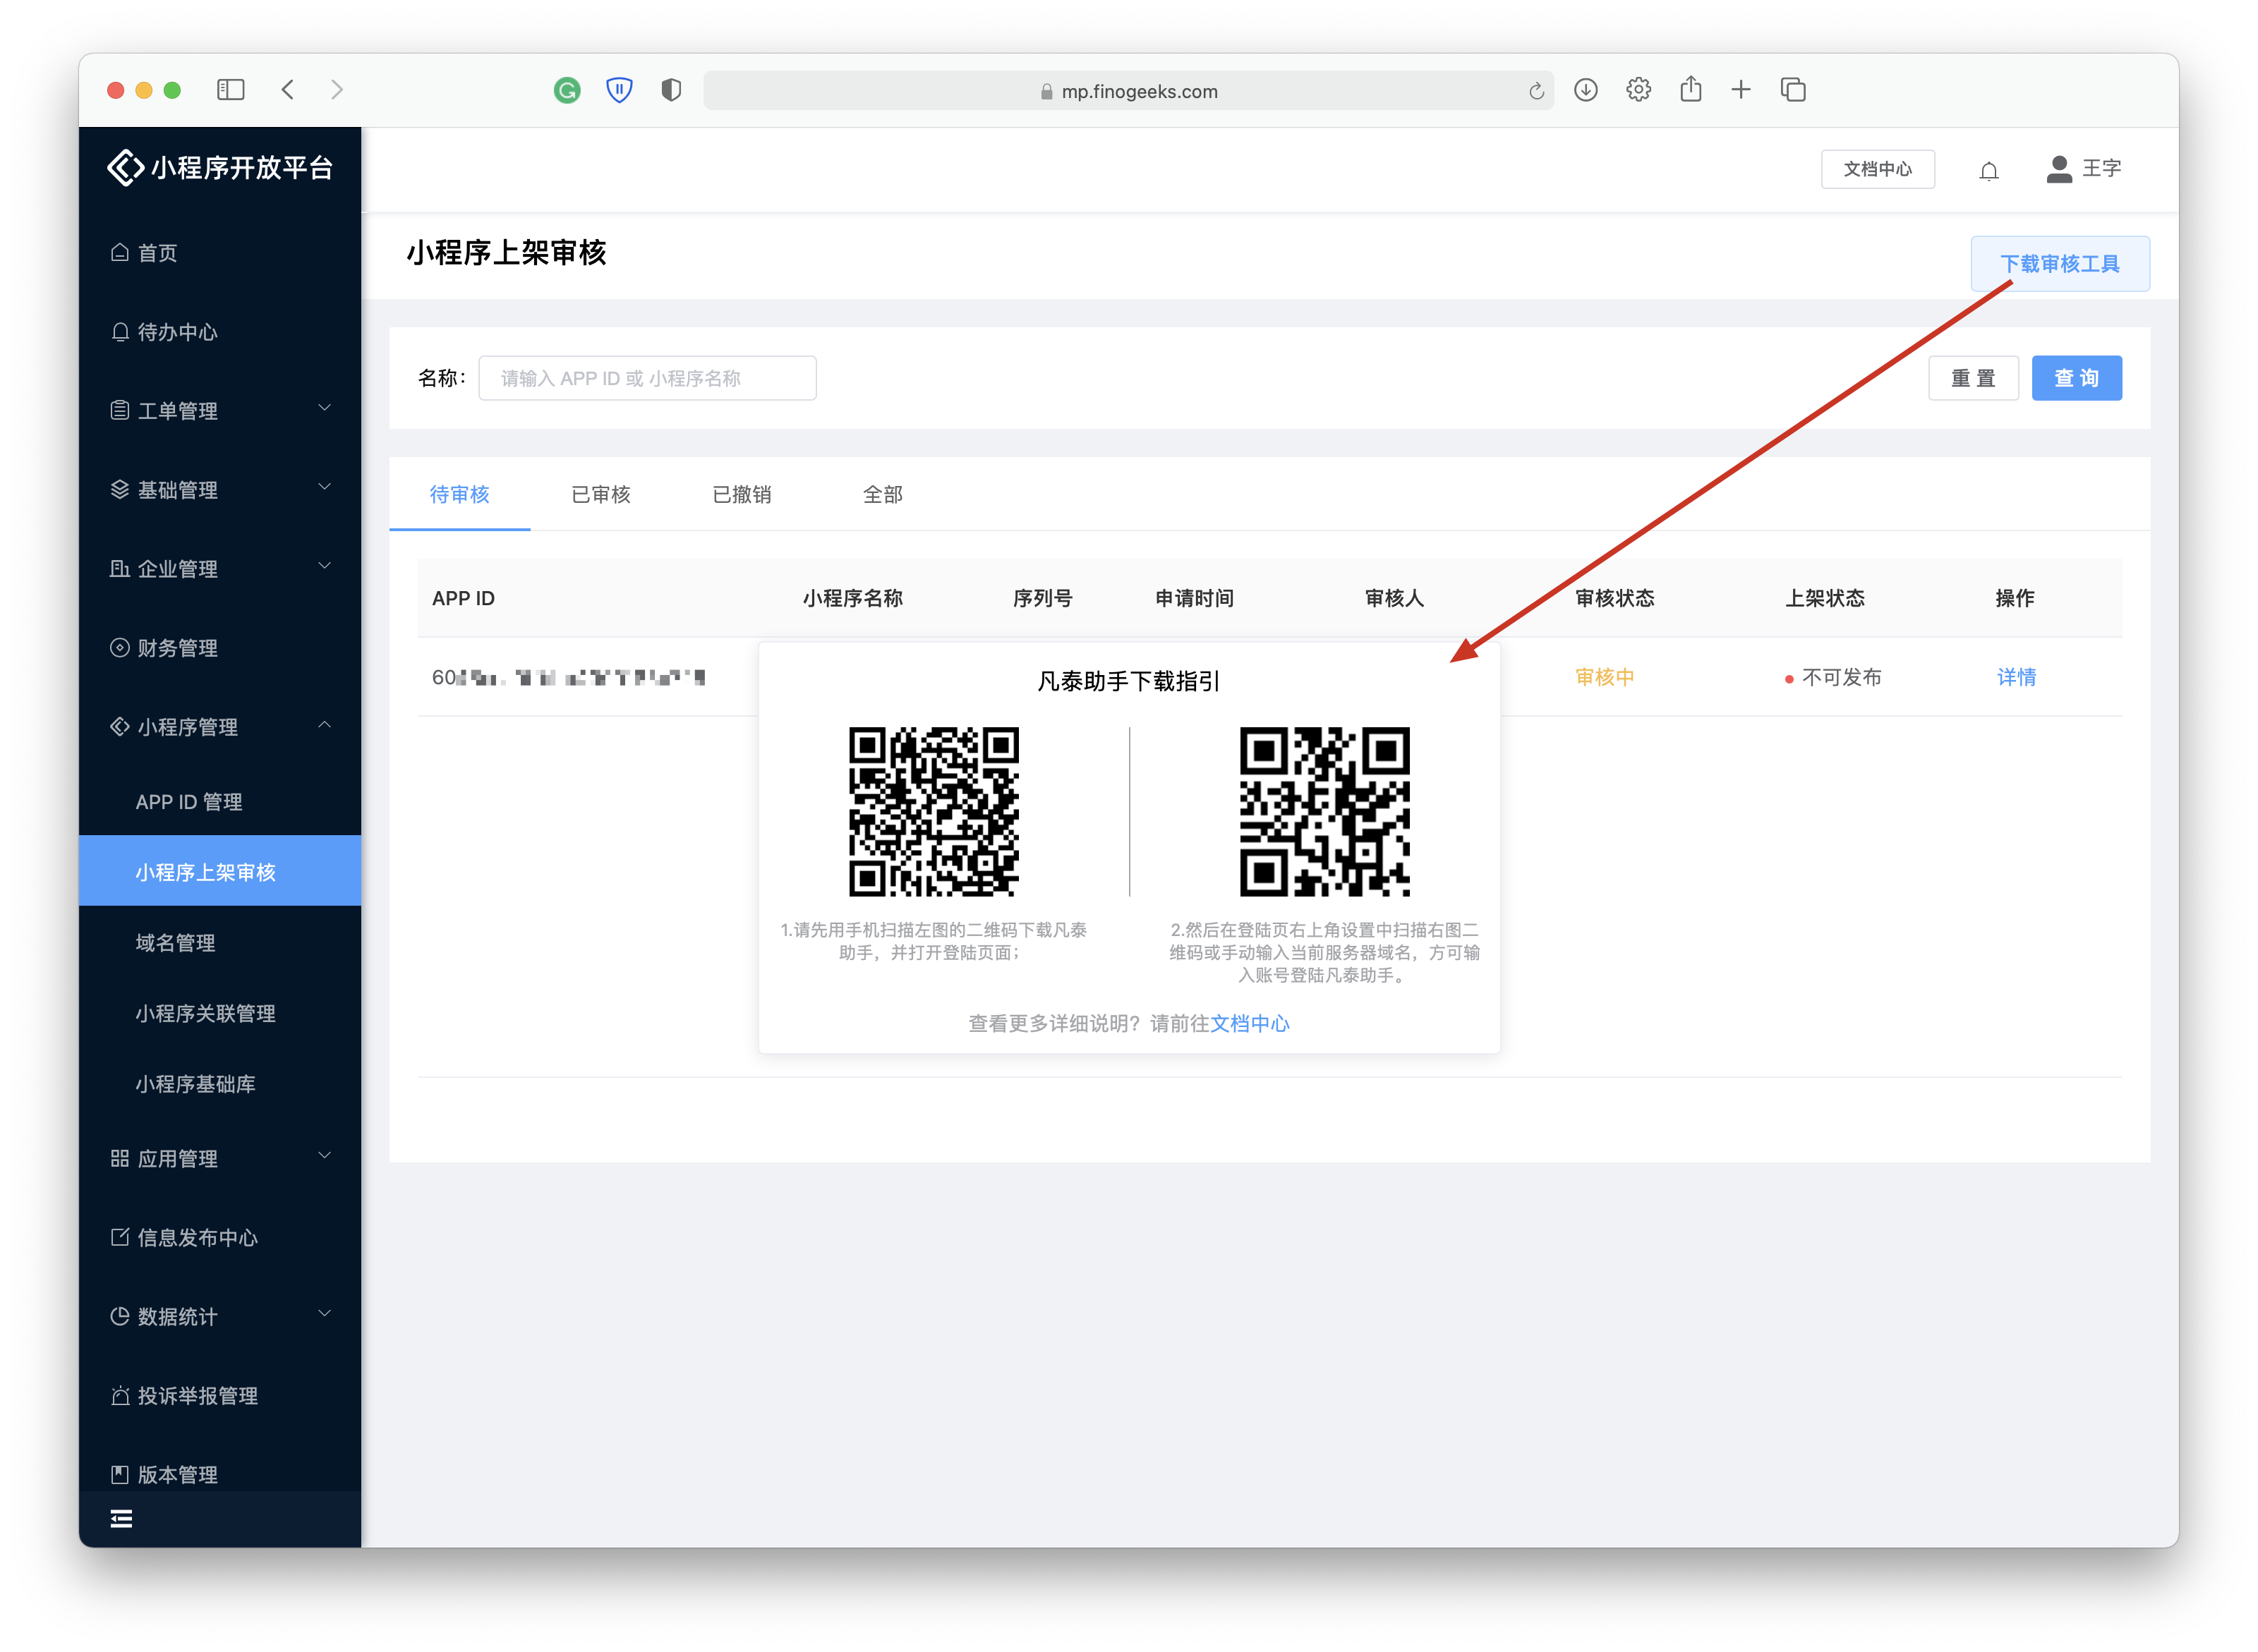This screenshot has height=1652, width=2258.
Task: Collapse the sidebar using bottom menu-fold icon
Action: click(x=121, y=1519)
